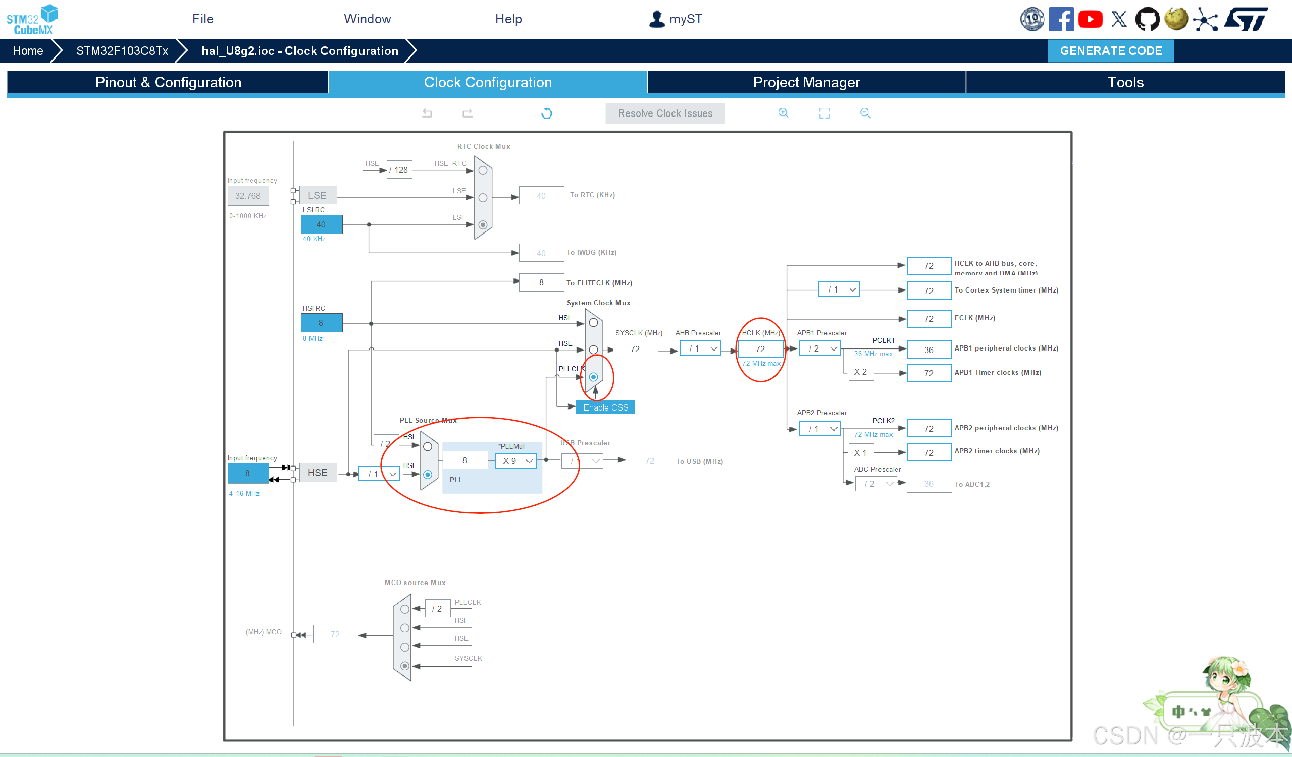1292x757 pixels.
Task: Click the refresh clock diagram icon
Action: coord(546,113)
